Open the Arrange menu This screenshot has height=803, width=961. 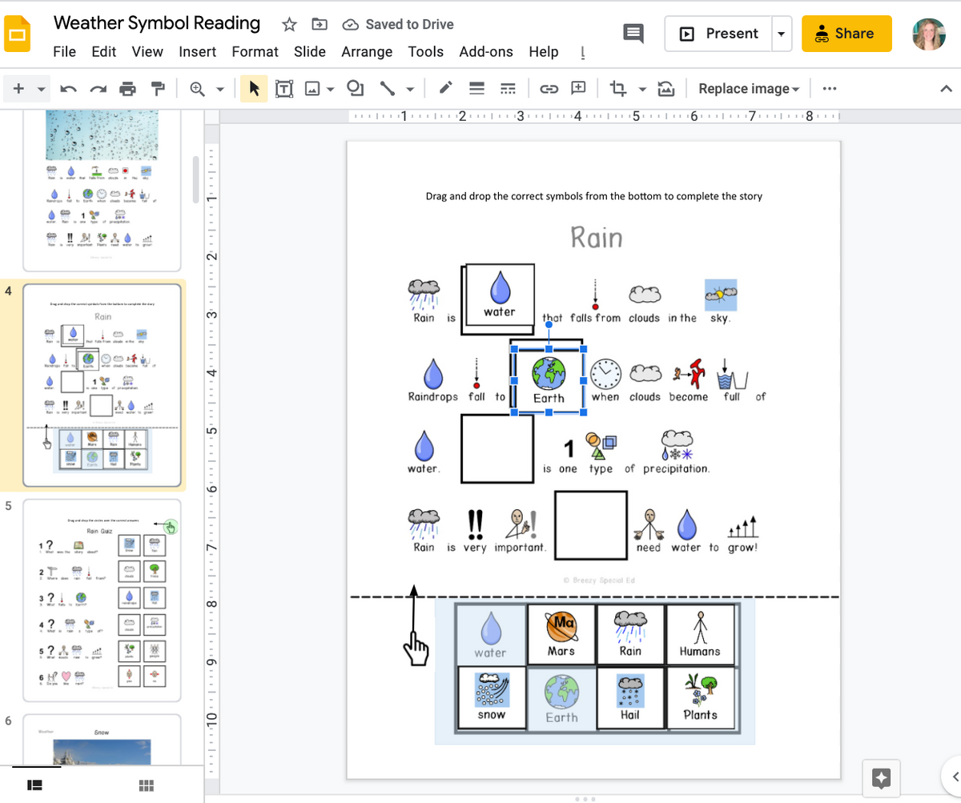367,51
